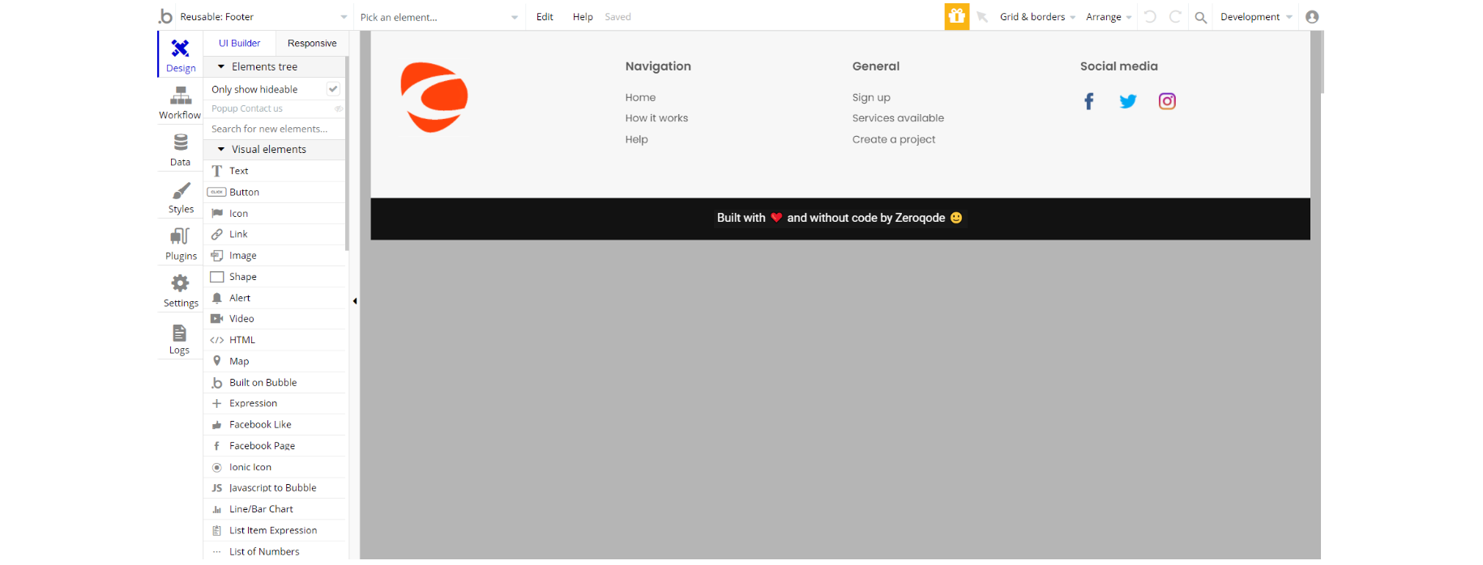Open the user account profile icon
Viewport: 1483px width, 565px height.
tap(1312, 17)
